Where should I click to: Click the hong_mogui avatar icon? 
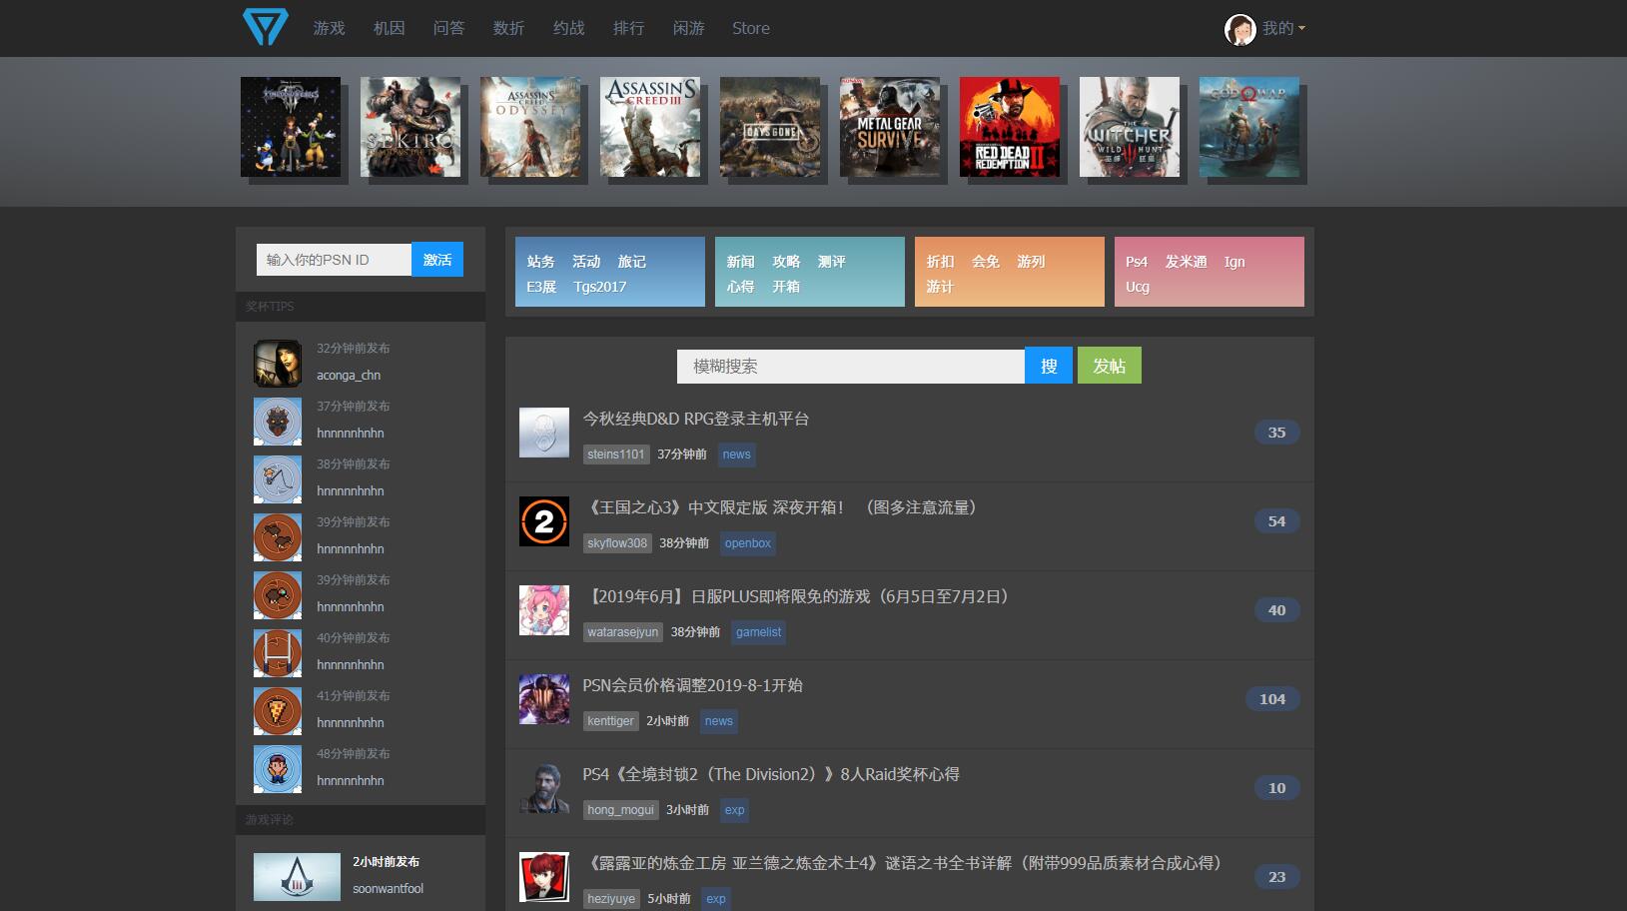pyautogui.click(x=544, y=788)
